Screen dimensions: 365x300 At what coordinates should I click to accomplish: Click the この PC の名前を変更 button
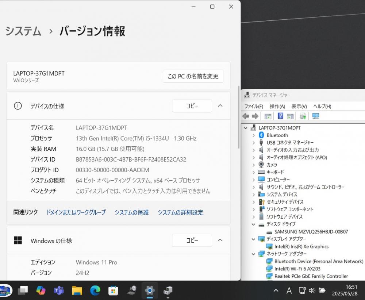[x=193, y=76]
